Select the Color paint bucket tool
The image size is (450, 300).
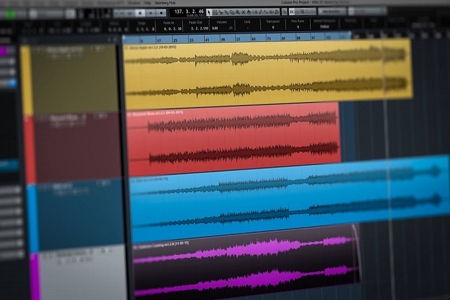(277, 13)
